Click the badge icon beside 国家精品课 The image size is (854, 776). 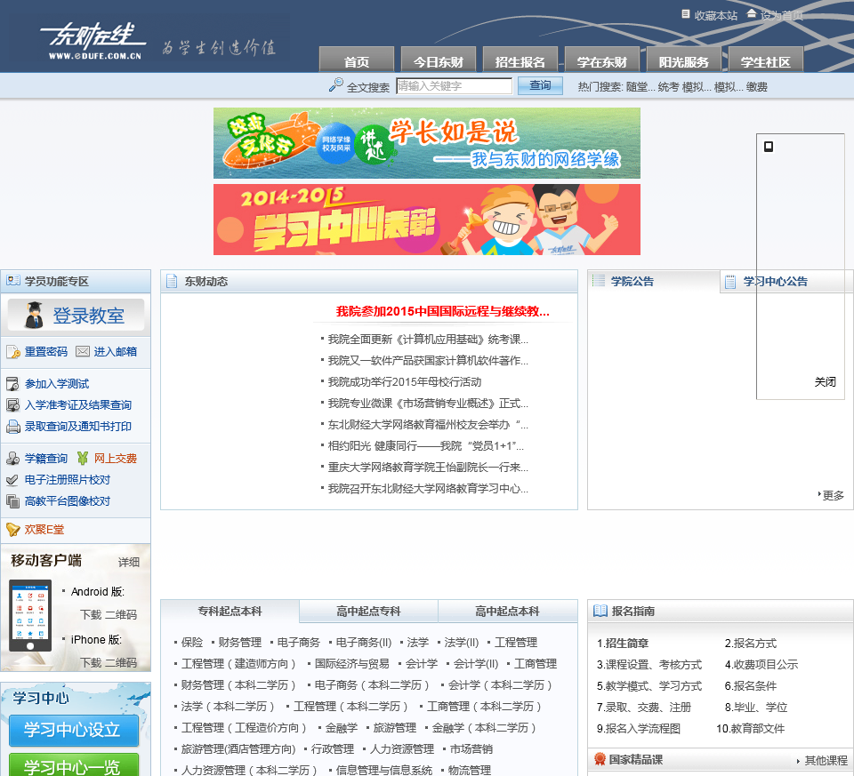600,758
